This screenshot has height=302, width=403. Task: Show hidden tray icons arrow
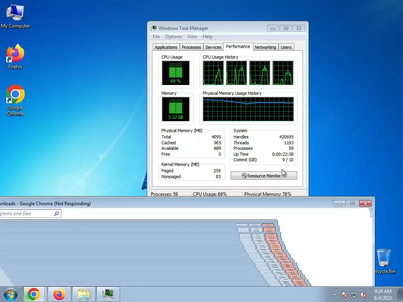pyautogui.click(x=335, y=295)
